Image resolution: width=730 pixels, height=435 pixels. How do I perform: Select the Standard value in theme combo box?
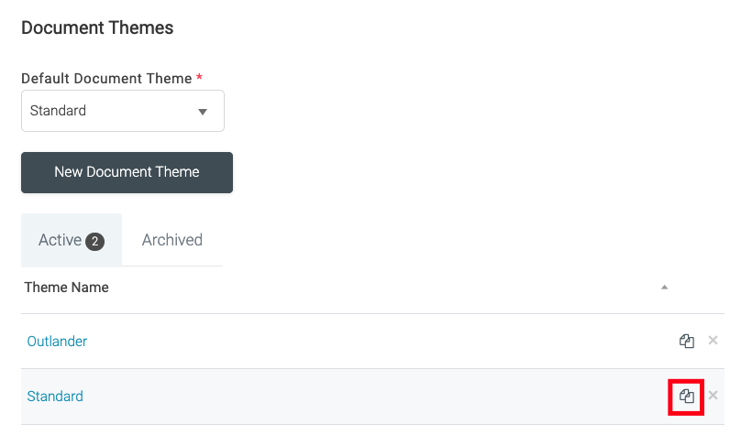pos(58,111)
